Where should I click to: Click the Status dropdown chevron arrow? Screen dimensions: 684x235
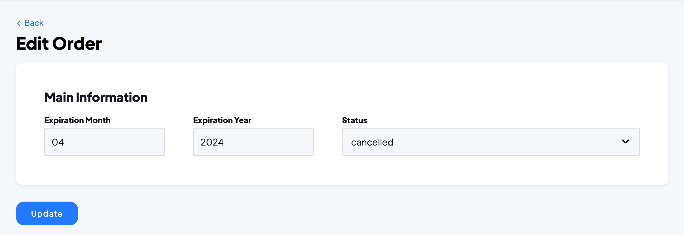tap(625, 142)
